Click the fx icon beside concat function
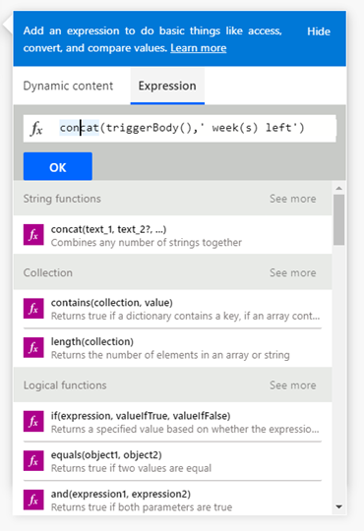 [x=33, y=235]
